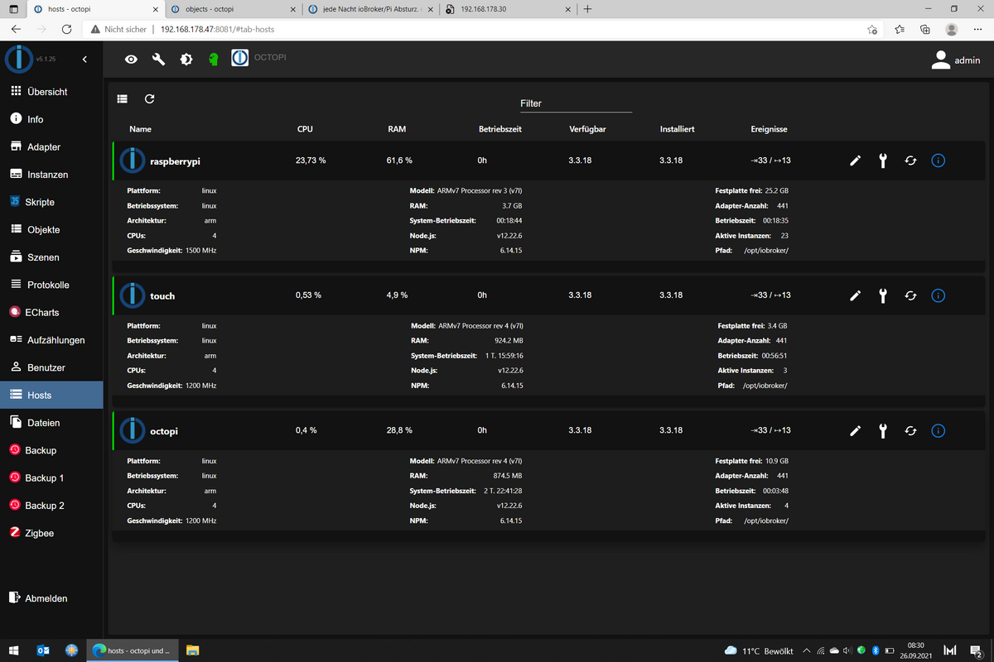The width and height of the screenshot is (994, 662).
Task: Open Übersicht in the sidebar
Action: pos(51,92)
